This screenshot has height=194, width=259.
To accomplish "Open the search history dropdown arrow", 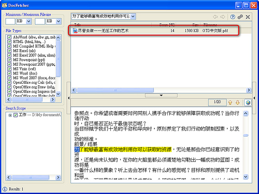I will pos(133,17).
